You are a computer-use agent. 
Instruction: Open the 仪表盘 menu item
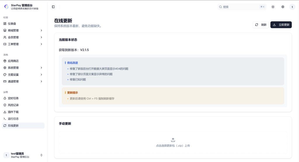(23, 24)
